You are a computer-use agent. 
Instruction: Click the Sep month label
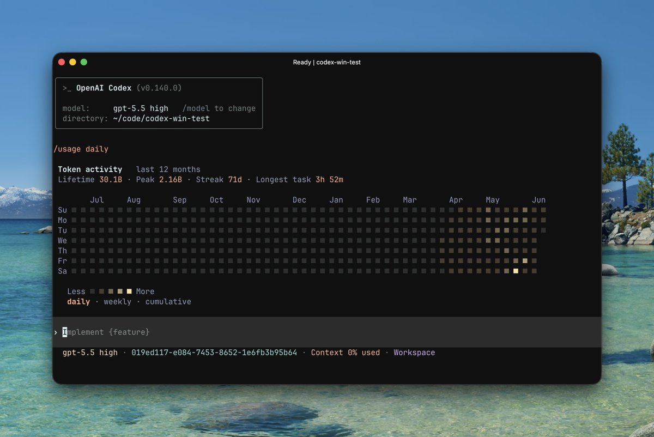180,200
